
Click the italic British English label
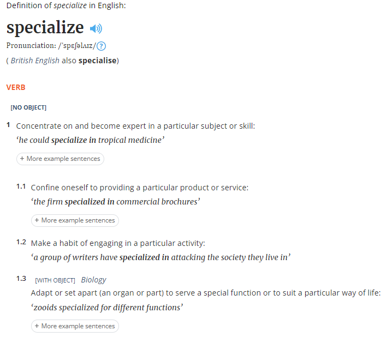point(35,61)
